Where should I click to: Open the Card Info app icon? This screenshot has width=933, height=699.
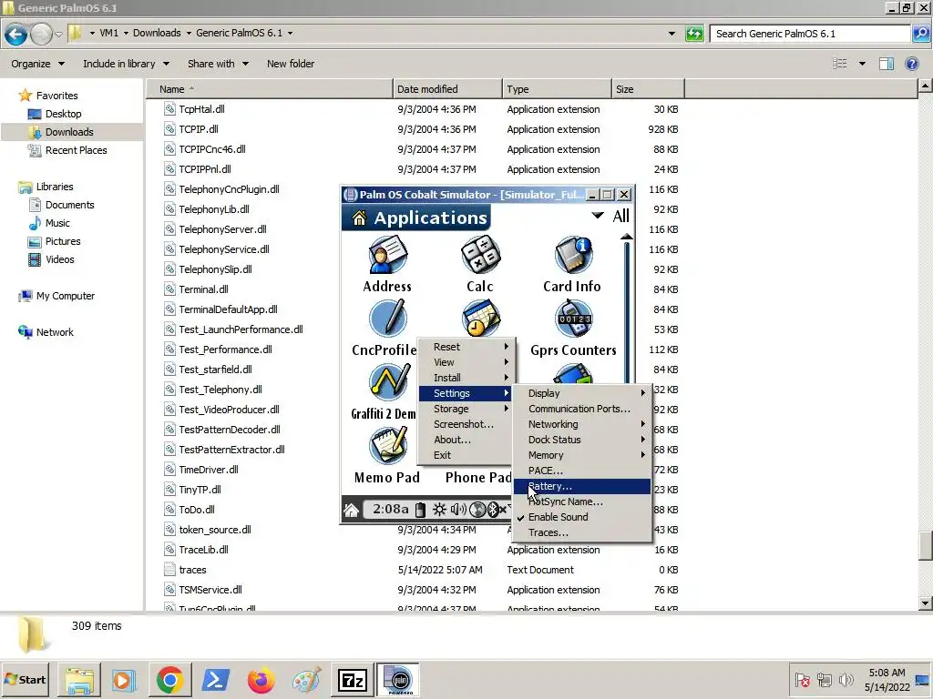pyautogui.click(x=573, y=256)
